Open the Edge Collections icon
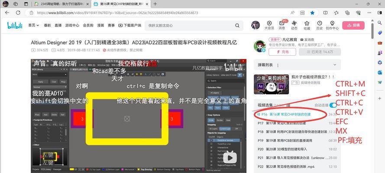This screenshot has height=173, width=385. tap(347, 13)
